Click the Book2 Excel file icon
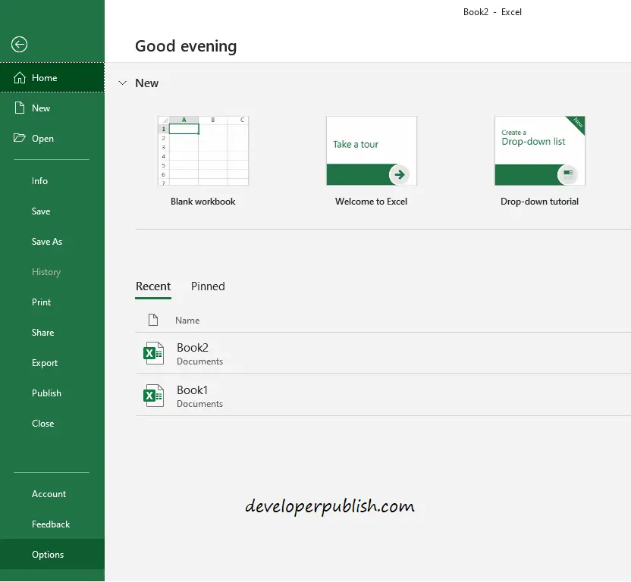The width and height of the screenshot is (631, 582). [153, 353]
